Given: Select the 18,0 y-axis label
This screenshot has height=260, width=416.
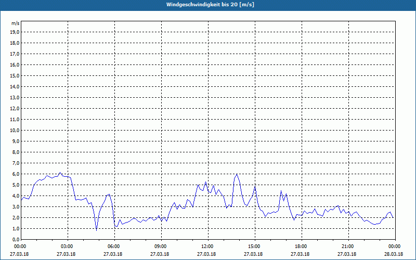Looking at the screenshot, I should pyautogui.click(x=15, y=43).
